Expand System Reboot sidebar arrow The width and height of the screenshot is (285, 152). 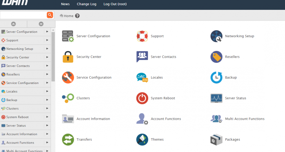[x=47, y=117]
